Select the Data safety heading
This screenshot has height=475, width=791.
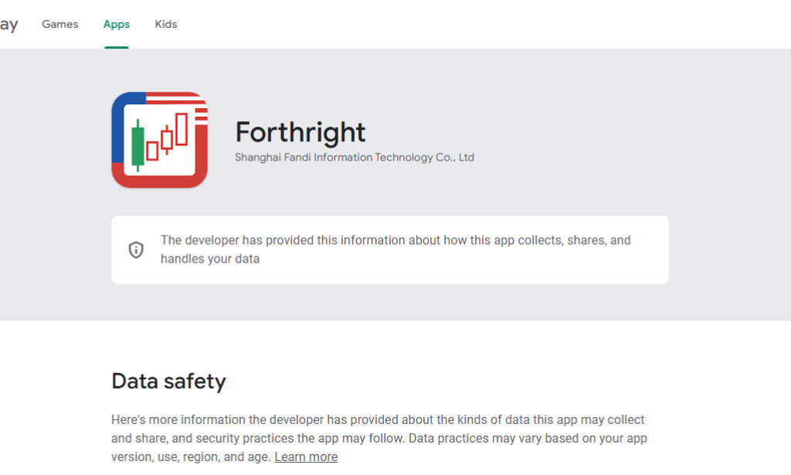click(168, 380)
